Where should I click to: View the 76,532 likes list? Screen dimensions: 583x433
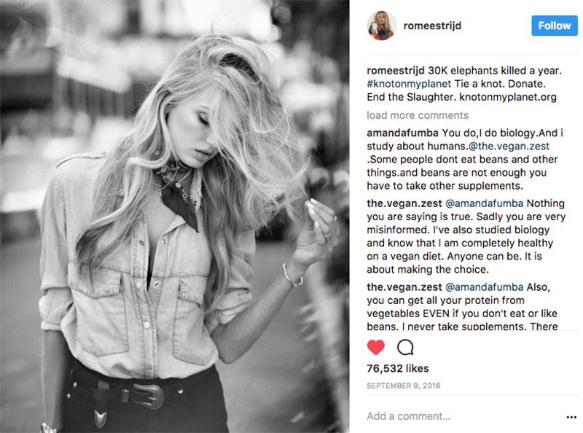(x=397, y=369)
